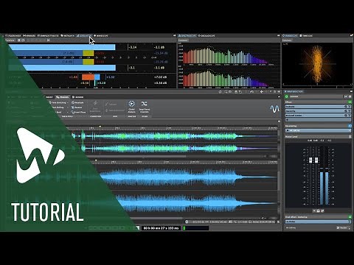Open the dithering plug-in dropdown
Screen dimensions: 354x265
click(318, 222)
